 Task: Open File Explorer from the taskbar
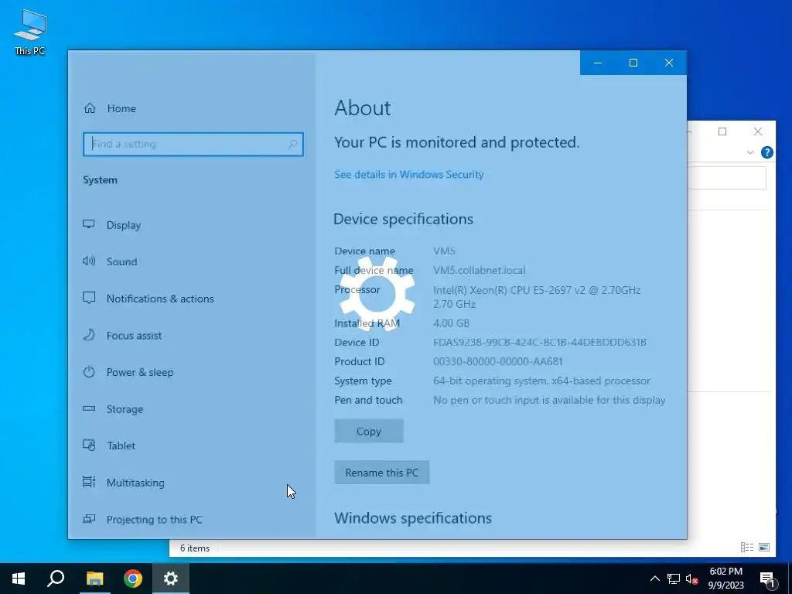click(94, 579)
